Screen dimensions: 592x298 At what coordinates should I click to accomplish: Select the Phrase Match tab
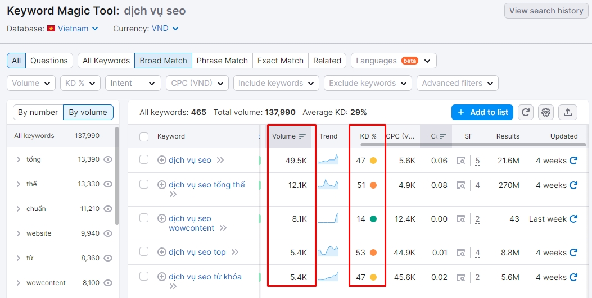pyautogui.click(x=222, y=61)
